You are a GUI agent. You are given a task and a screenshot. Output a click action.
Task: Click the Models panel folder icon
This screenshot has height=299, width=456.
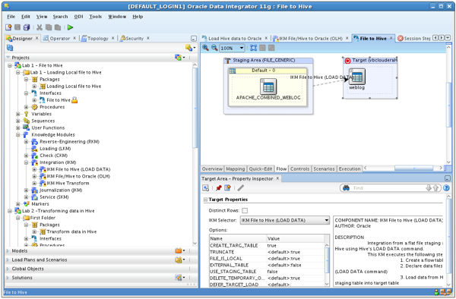point(179,250)
